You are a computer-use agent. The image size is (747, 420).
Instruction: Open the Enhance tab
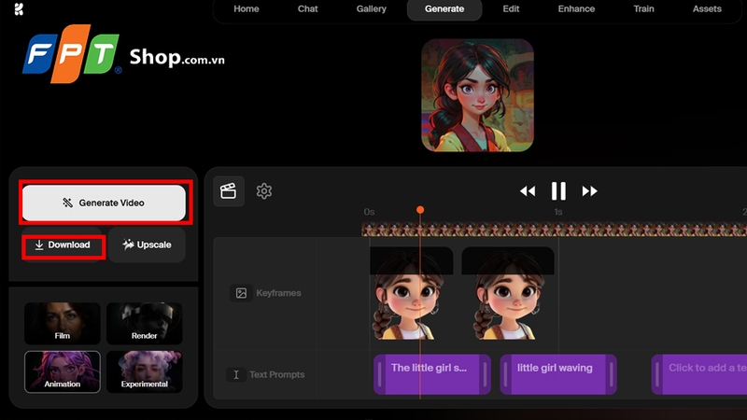(576, 9)
